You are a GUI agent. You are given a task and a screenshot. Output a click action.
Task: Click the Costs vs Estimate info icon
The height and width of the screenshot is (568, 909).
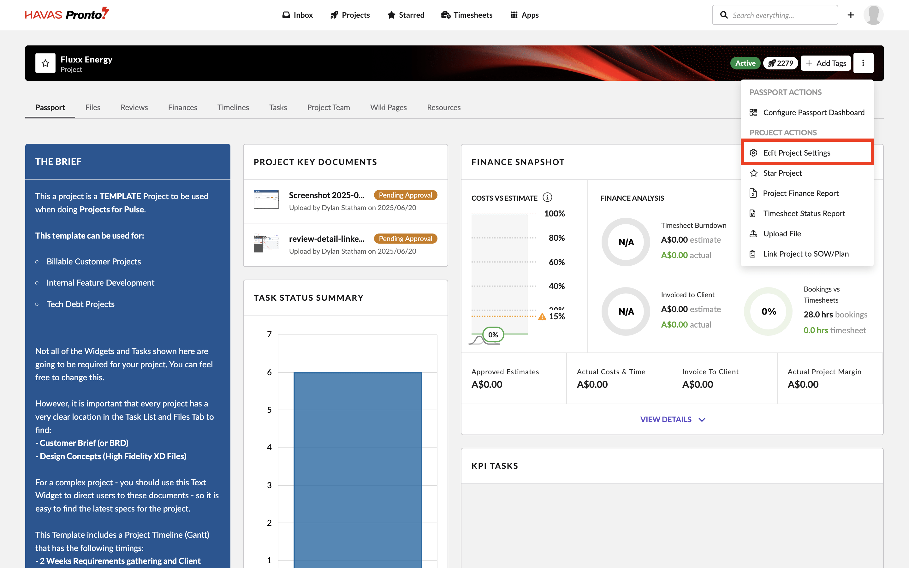click(547, 197)
